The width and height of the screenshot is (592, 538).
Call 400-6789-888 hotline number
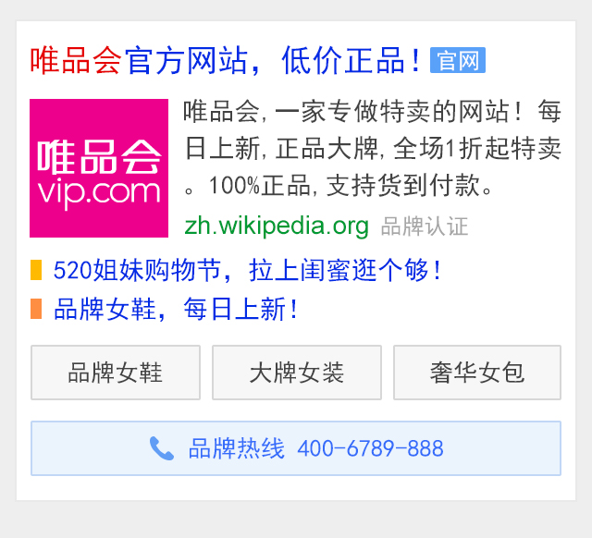(x=370, y=448)
